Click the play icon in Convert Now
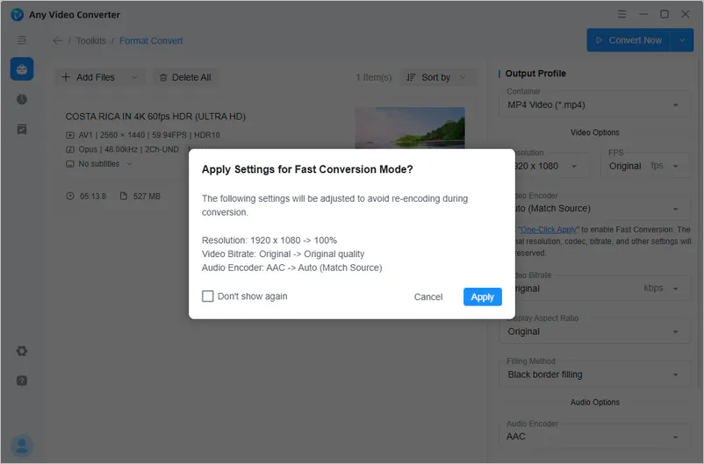Viewport: 704px width, 464px height. click(x=599, y=40)
